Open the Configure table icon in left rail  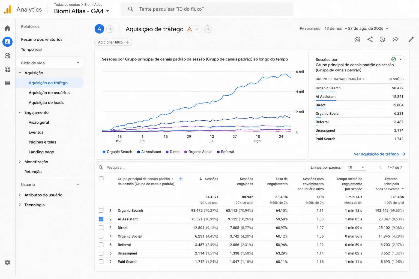click(7, 83)
